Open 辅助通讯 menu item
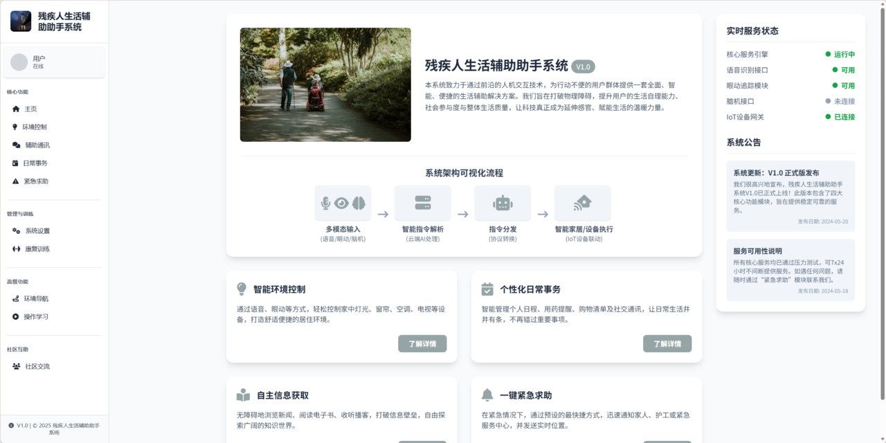The width and height of the screenshot is (886, 443). pos(54,145)
